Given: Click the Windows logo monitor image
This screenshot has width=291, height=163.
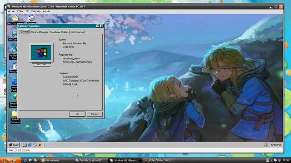Looking at the screenshot, I should tap(41, 55).
